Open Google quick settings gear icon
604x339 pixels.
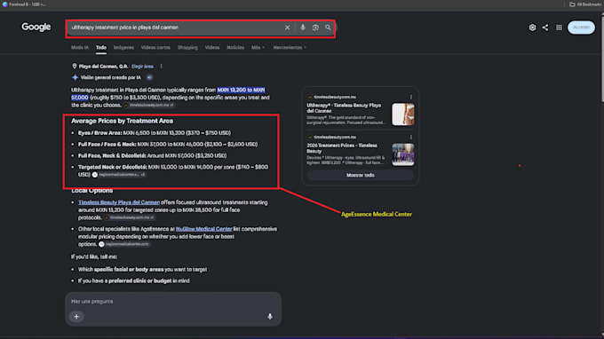click(x=532, y=28)
